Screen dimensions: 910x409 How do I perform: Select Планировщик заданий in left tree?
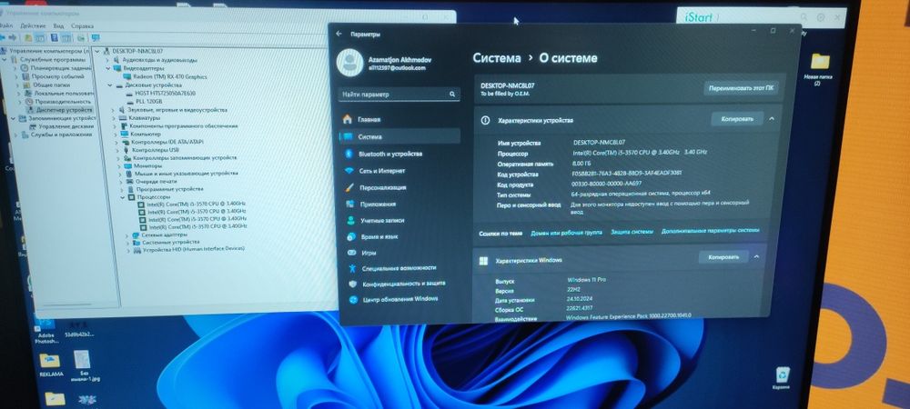[x=56, y=68]
